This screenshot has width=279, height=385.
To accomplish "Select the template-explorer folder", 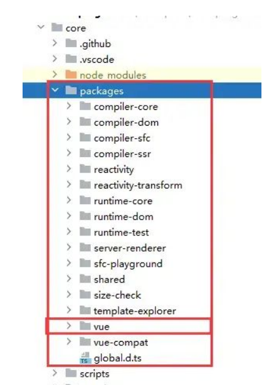I will (135, 311).
